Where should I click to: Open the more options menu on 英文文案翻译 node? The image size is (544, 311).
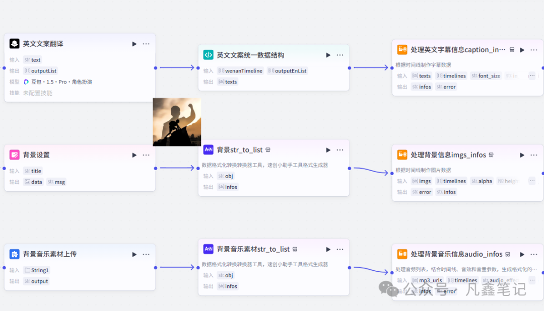coord(146,44)
